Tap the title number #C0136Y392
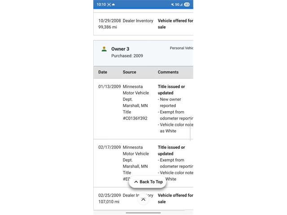 [135, 118]
